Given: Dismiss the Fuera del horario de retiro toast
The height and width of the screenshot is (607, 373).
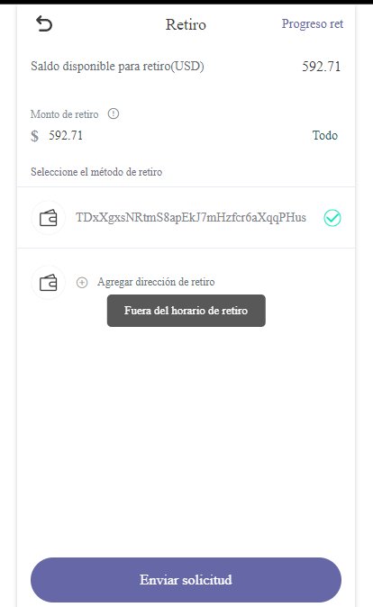Looking at the screenshot, I should point(186,311).
